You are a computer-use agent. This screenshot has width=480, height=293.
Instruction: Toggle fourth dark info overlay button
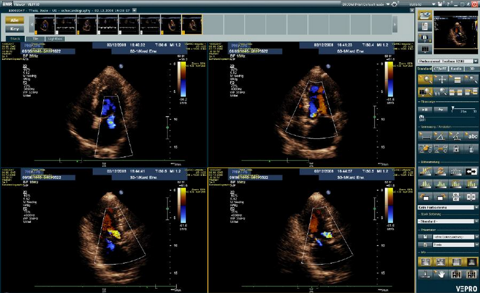tap(471, 262)
